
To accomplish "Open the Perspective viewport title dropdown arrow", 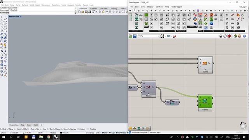I will (x=21, y=16).
